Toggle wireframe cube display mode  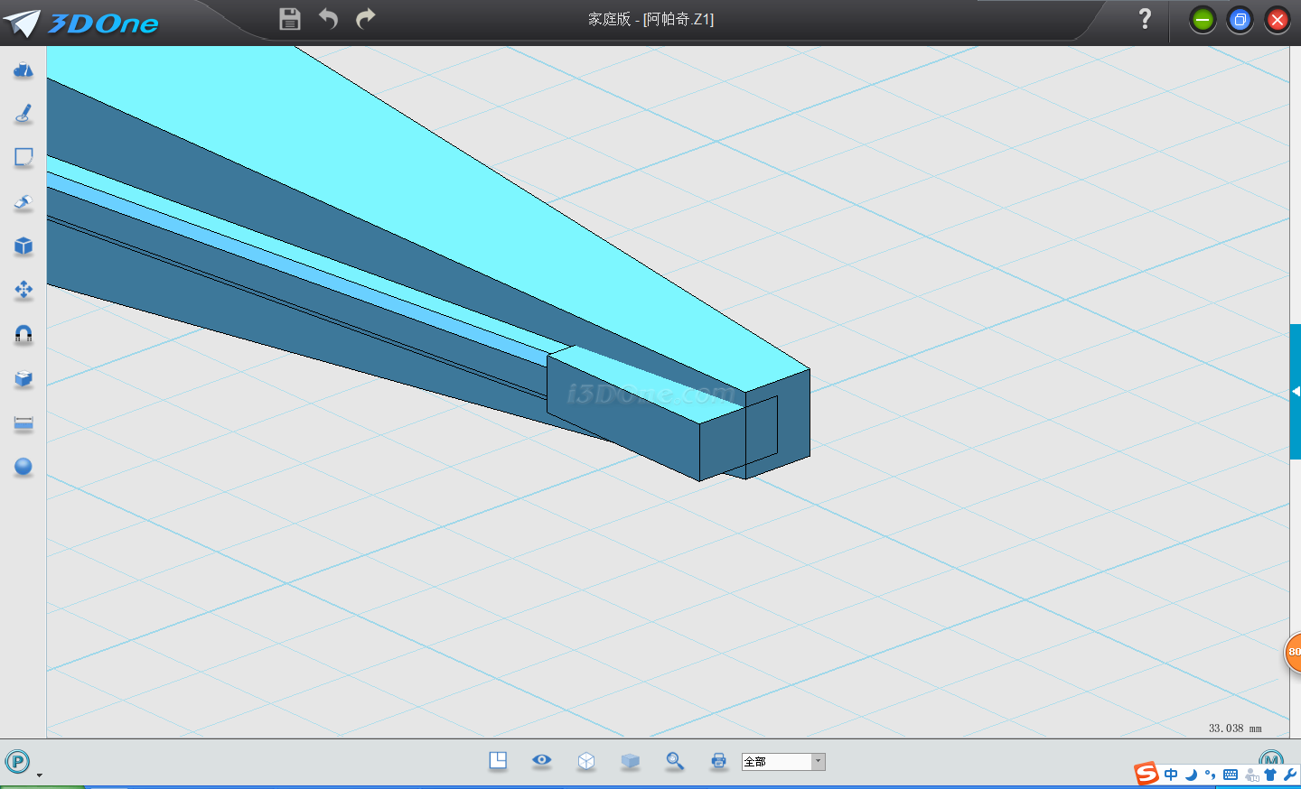click(x=586, y=761)
